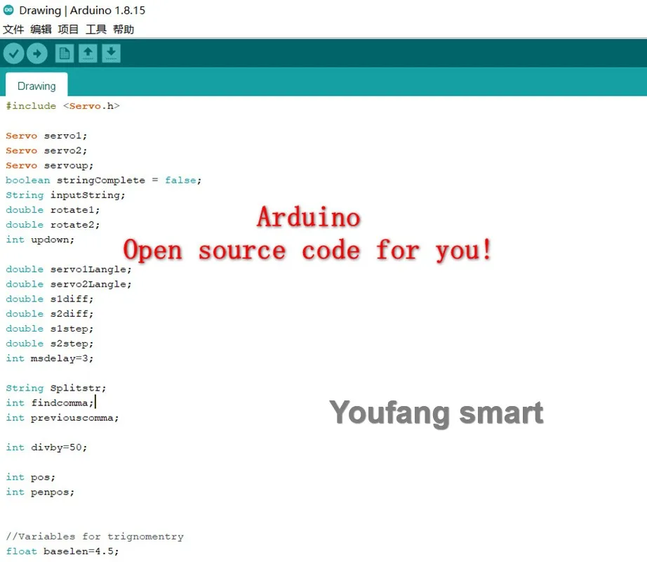Click the line 'int findcomma;'
The width and height of the screenshot is (647, 562).
[x=50, y=403]
